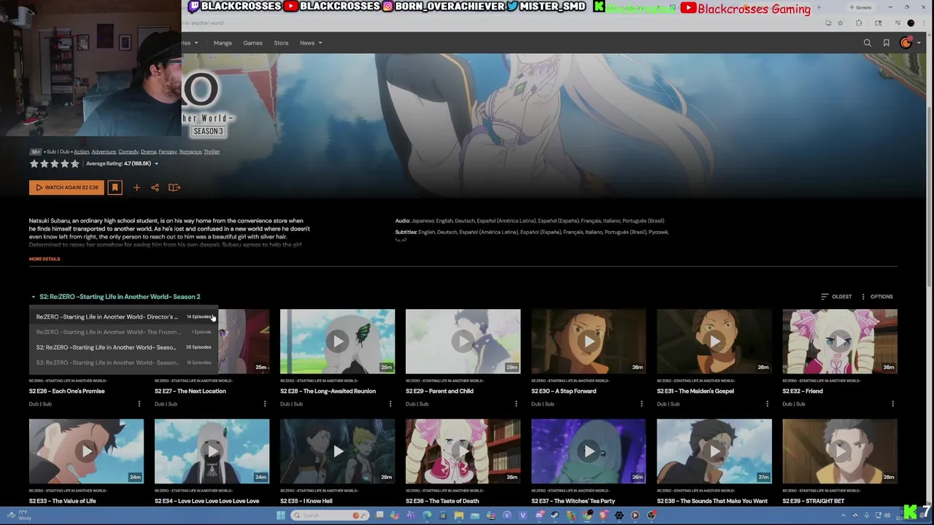Image resolution: width=934 pixels, height=525 pixels.
Task: Play the S2 E33 The Value of Life episode
Action: tap(86, 451)
